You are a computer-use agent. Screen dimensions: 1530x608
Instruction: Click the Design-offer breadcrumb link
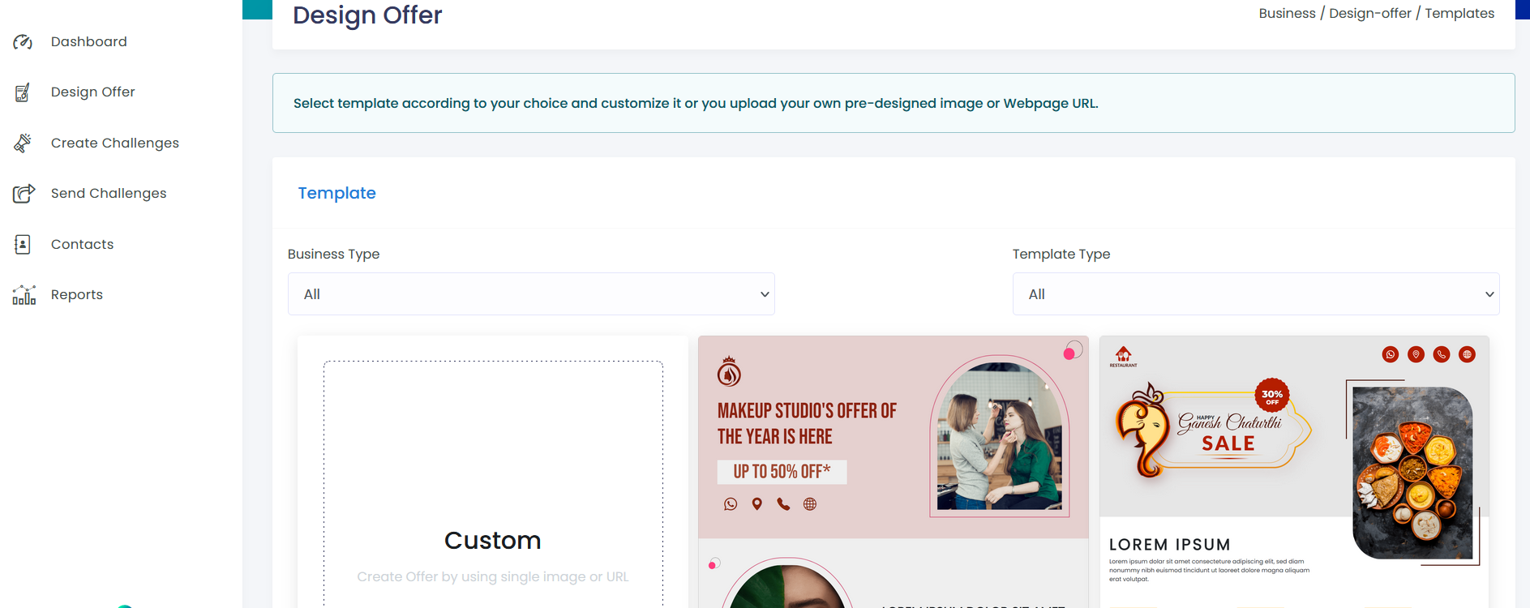1370,13
